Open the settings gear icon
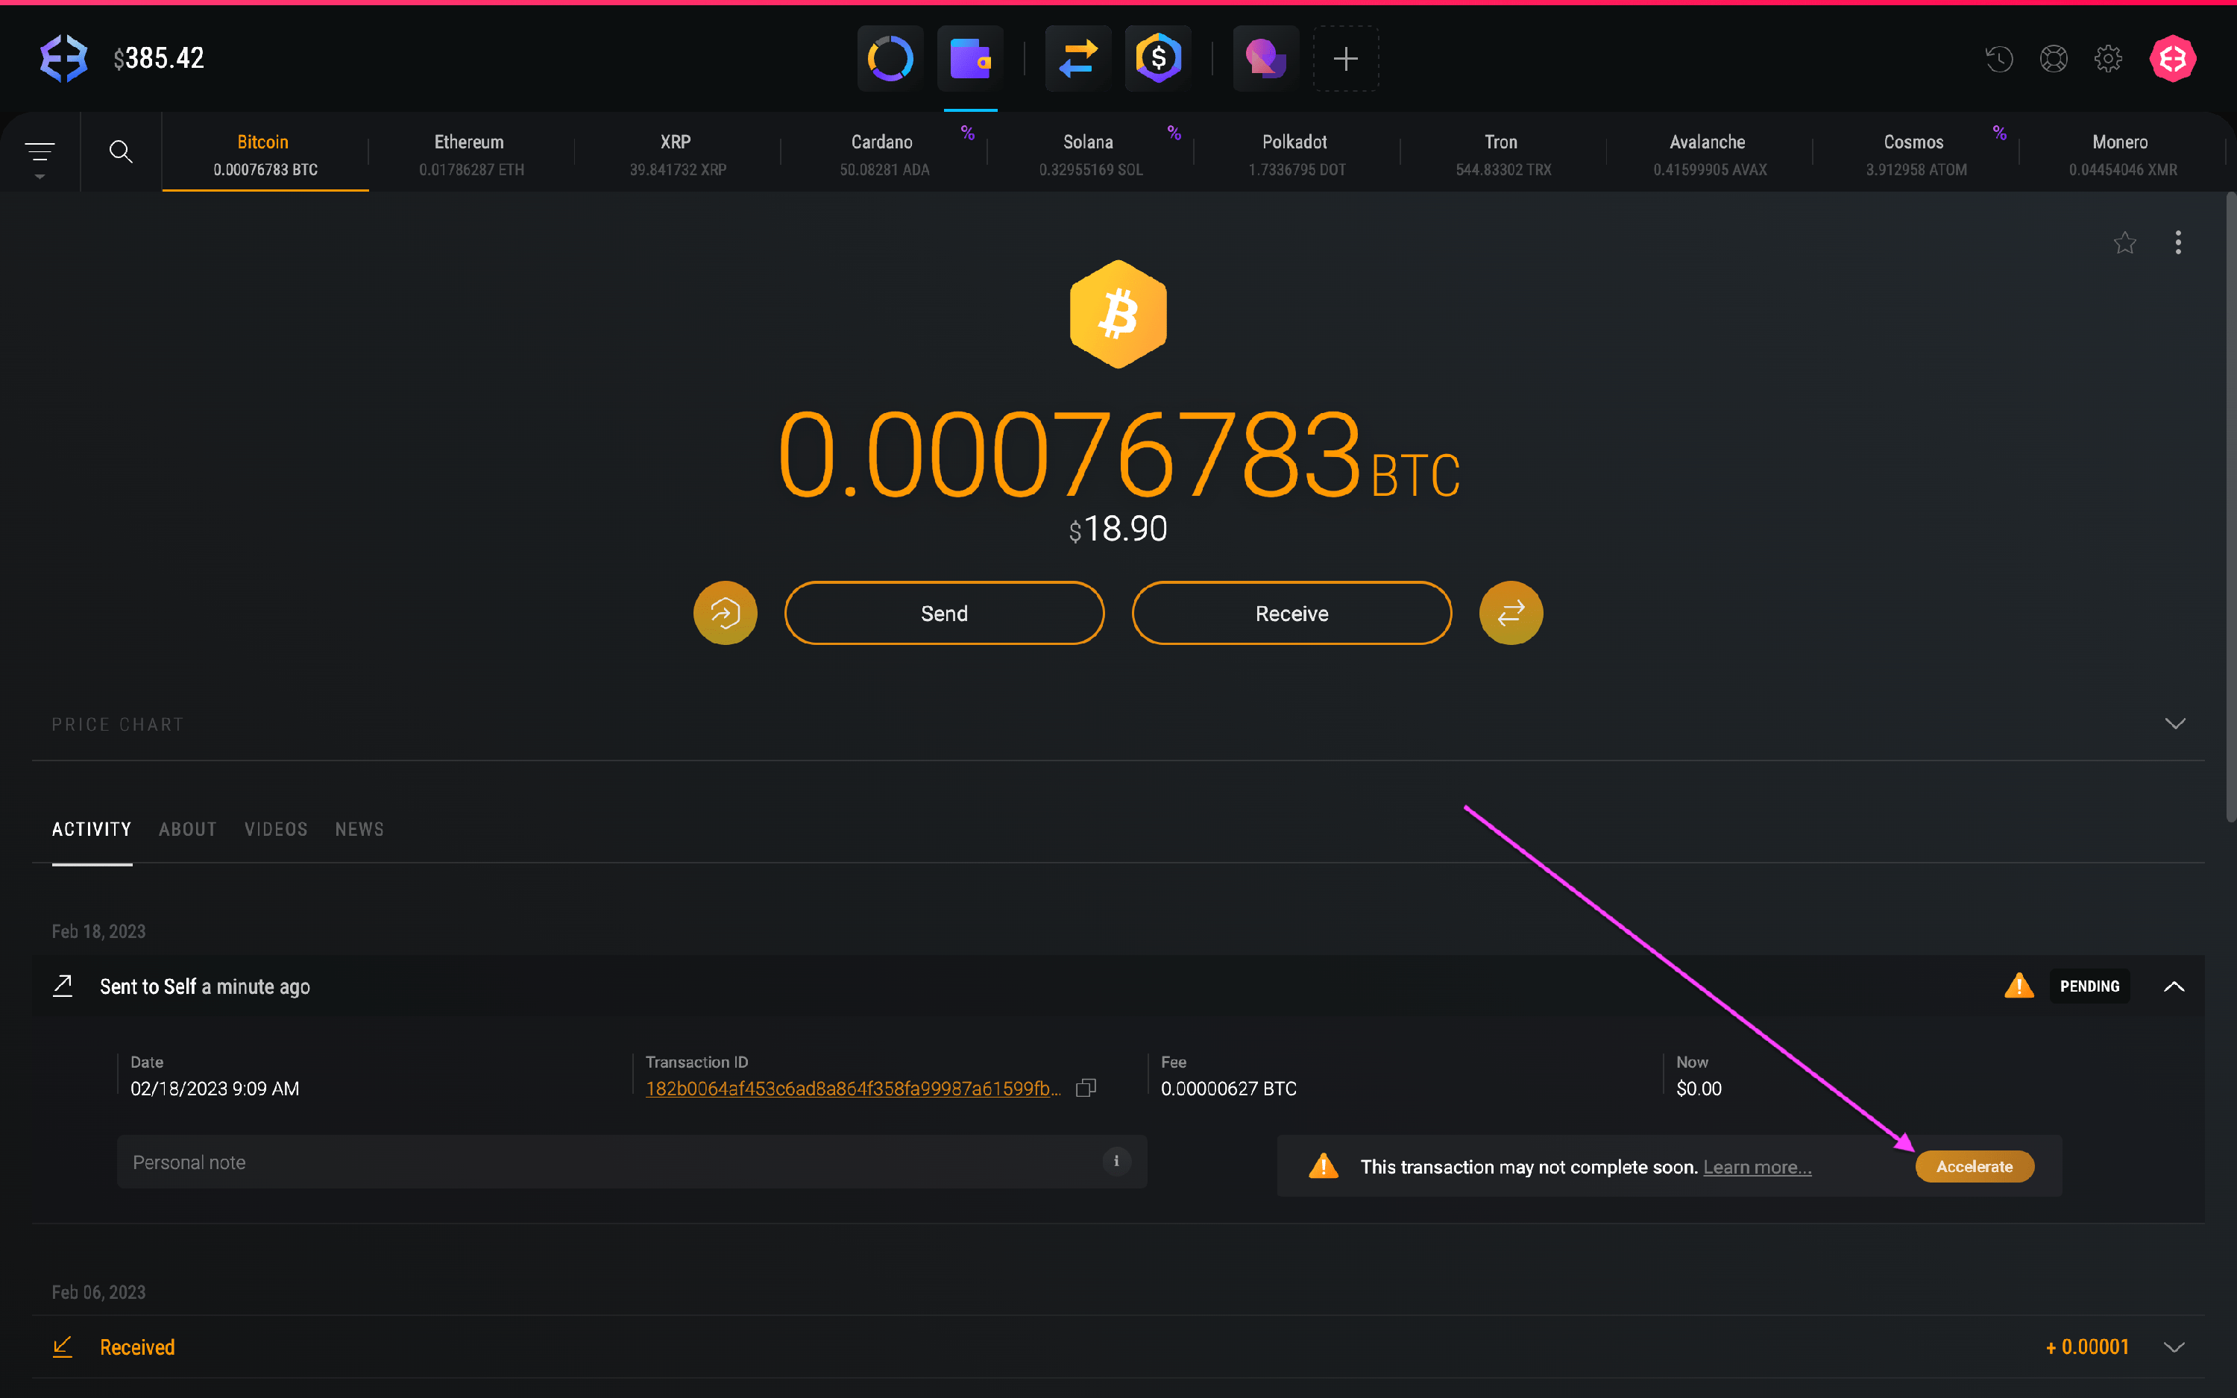 pyautogui.click(x=2107, y=59)
